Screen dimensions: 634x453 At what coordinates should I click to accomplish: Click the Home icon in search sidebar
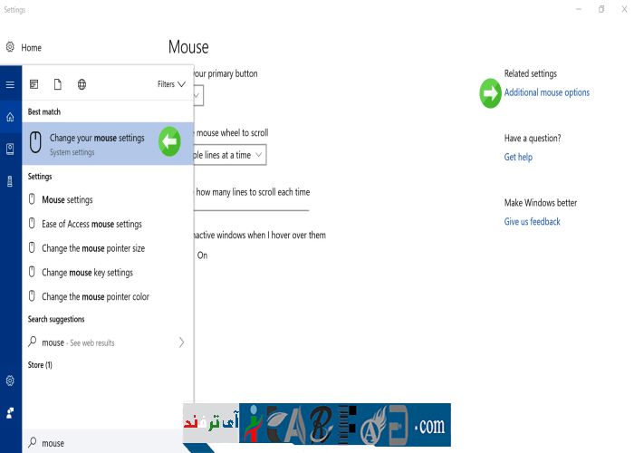tap(10, 117)
